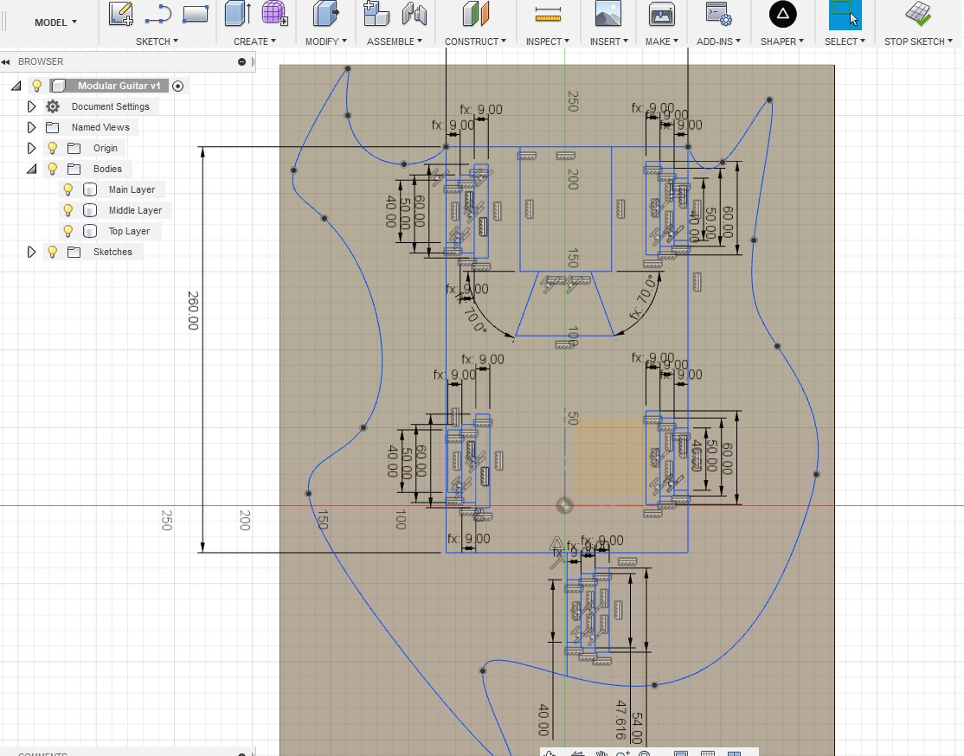Click the Measure ruler icon

[548, 13]
